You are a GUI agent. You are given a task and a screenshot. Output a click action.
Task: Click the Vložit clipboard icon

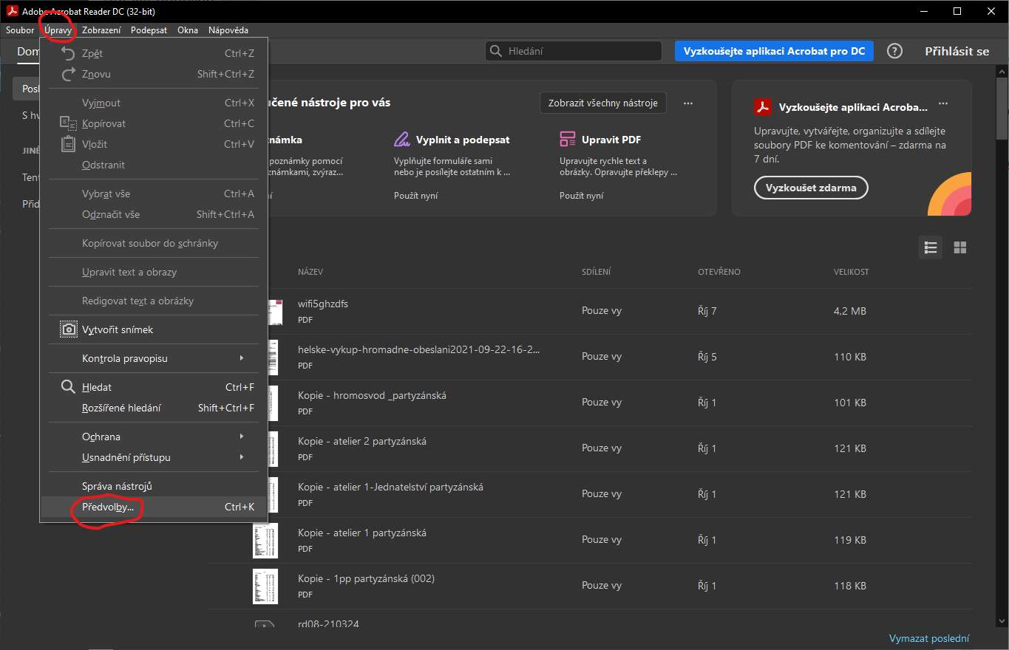[69, 144]
